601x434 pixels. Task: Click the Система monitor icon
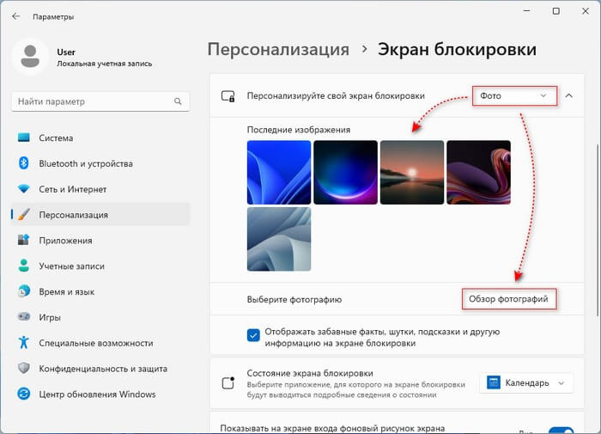click(24, 138)
